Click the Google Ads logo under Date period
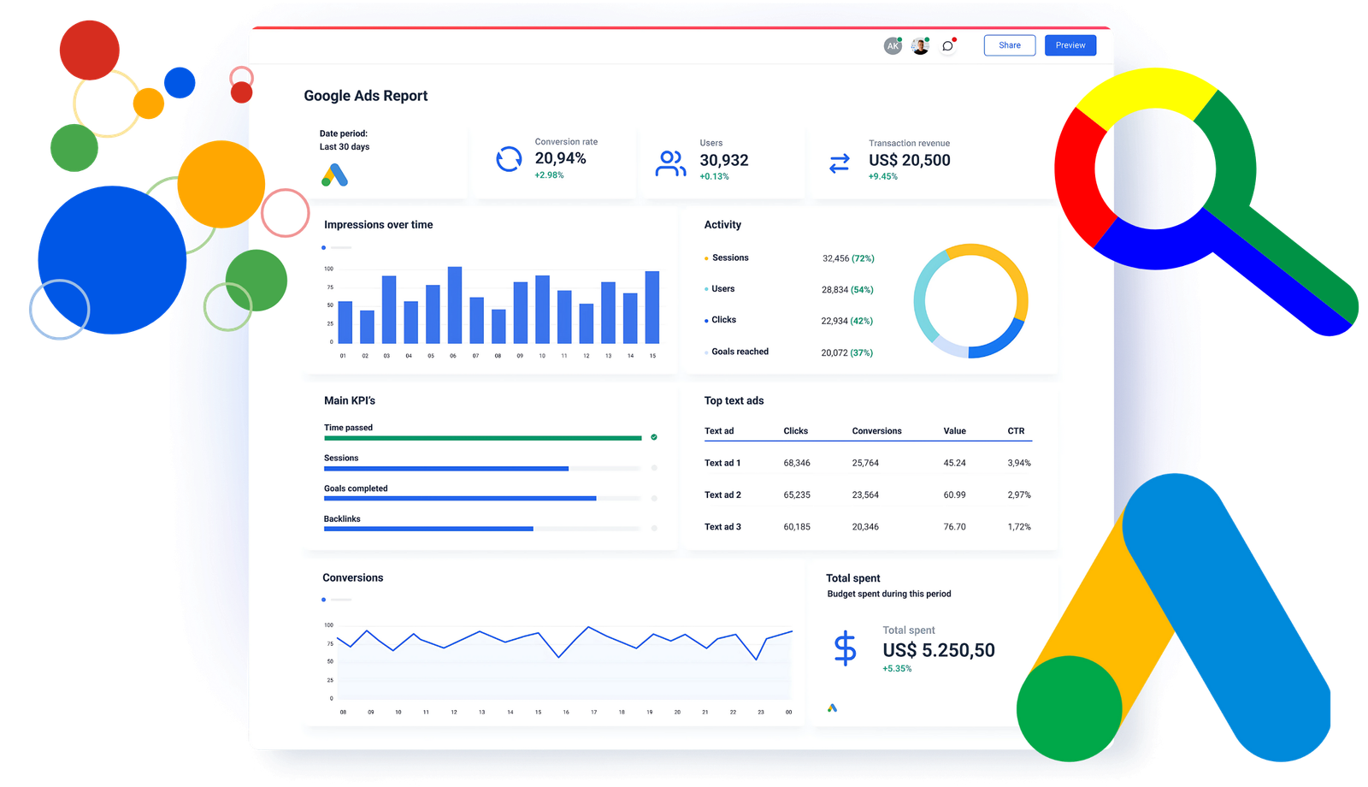The width and height of the screenshot is (1368, 787). pos(334,175)
